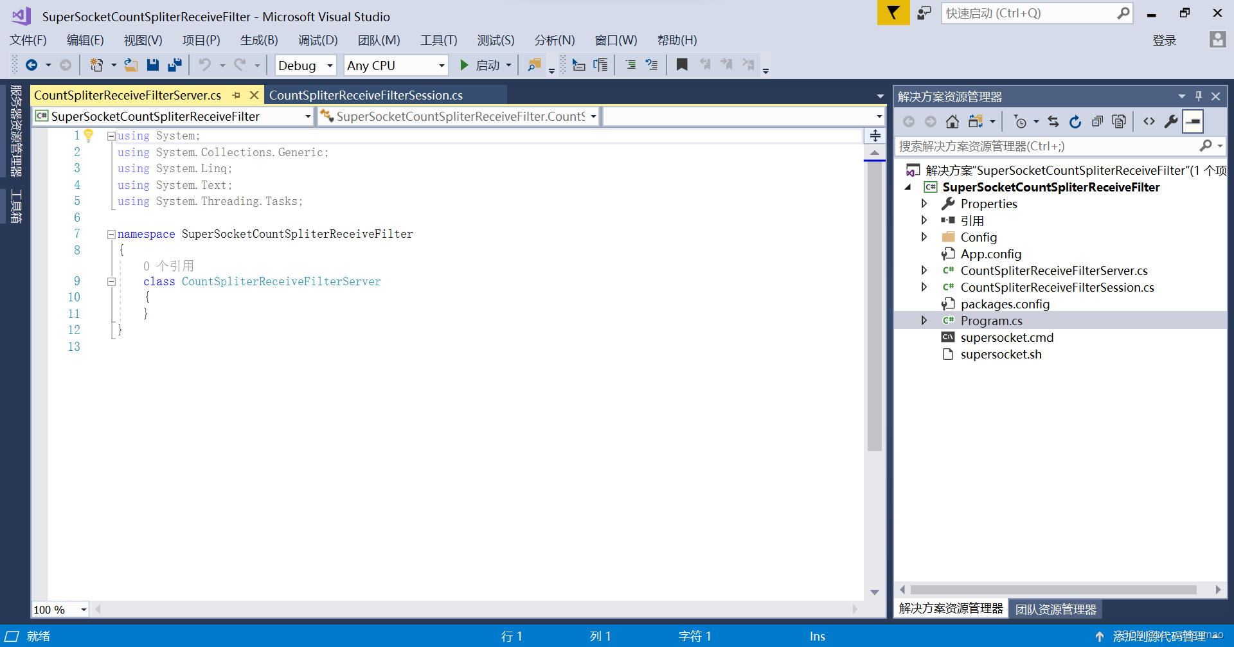Click the Show All Files icon
The height and width of the screenshot is (647, 1234).
[1119, 121]
